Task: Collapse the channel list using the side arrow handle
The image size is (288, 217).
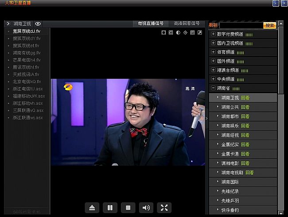Action: (206, 118)
